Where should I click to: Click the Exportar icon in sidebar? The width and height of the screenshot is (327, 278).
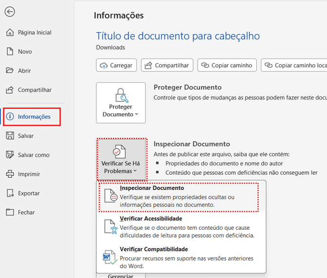[x=10, y=193]
